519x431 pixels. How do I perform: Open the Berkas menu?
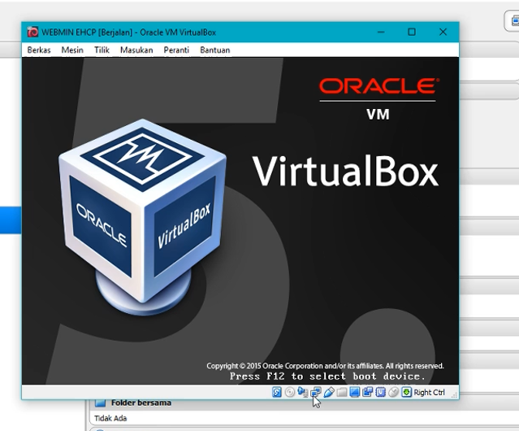pyautogui.click(x=39, y=50)
